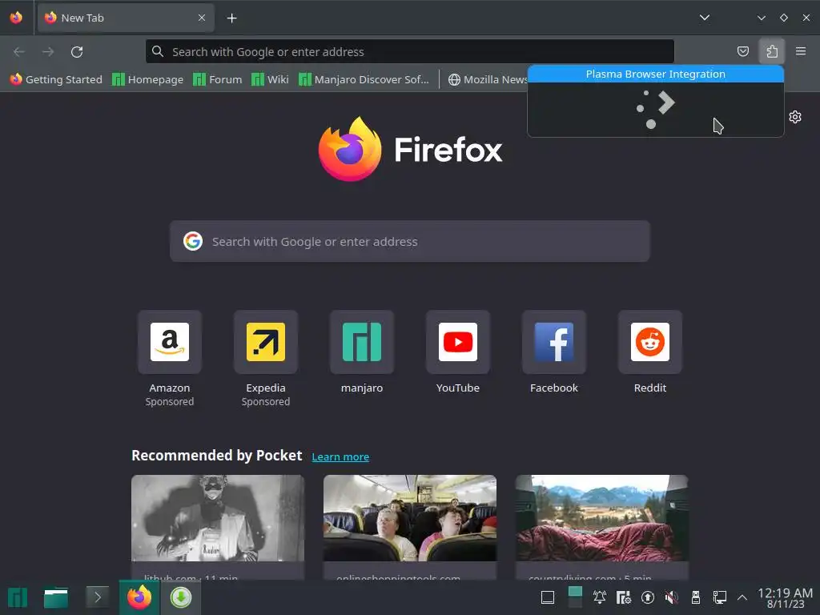This screenshot has height=615, width=820.
Task: Click the Plasma integration icon in popup
Action: (x=655, y=109)
